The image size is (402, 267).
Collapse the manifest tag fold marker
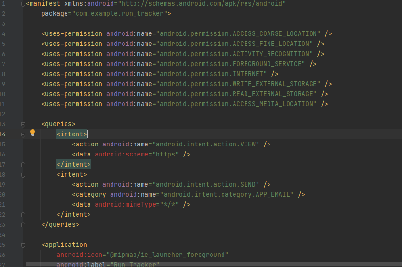tap(23, 4)
